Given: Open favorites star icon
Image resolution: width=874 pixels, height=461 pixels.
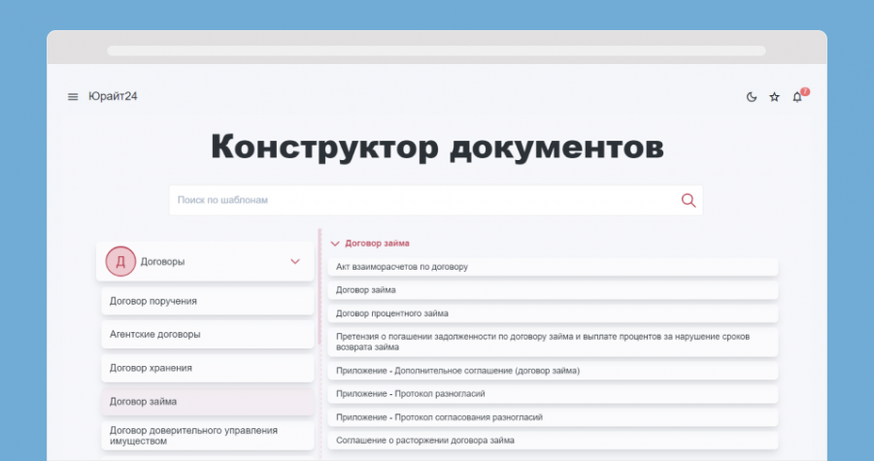Looking at the screenshot, I should pos(774,97).
